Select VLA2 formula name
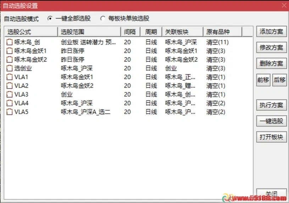 point(21,86)
